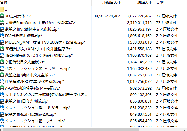This screenshot has width=187, height=131.
Task: Click original size 2,677,726,467
Action: pos(139,16)
